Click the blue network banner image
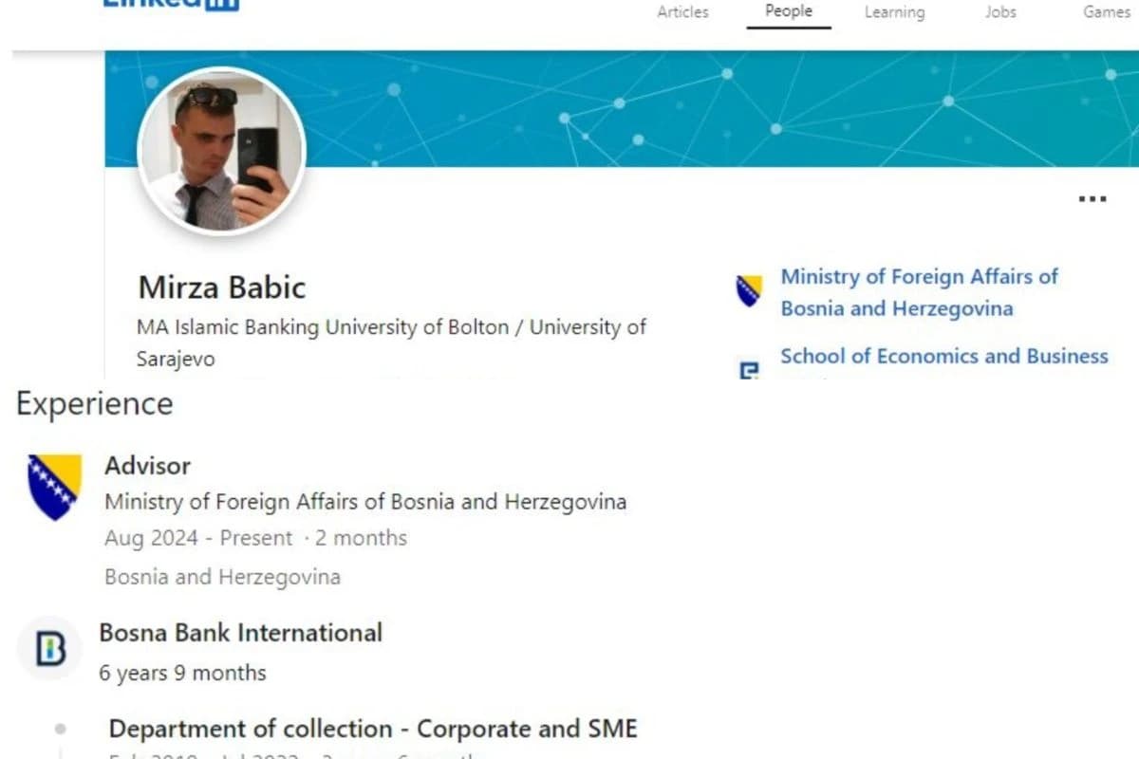 coord(622,109)
